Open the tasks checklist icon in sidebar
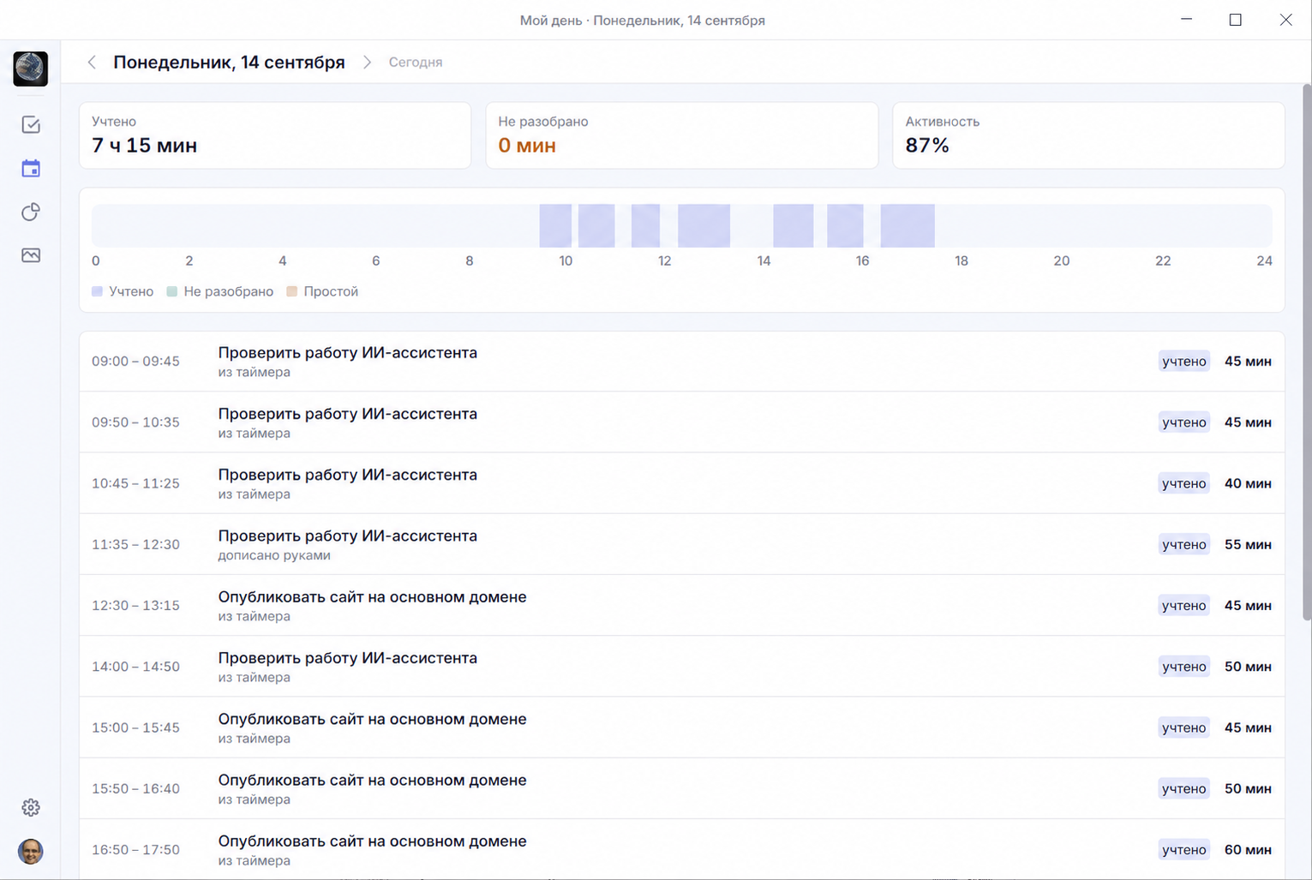Image resolution: width=1312 pixels, height=880 pixels. pyautogui.click(x=31, y=125)
